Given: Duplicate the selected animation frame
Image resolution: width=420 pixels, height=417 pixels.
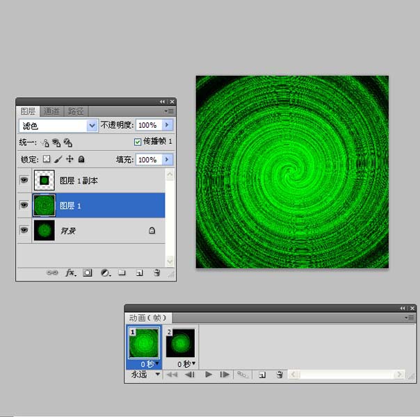Looking at the screenshot, I should point(262,375).
